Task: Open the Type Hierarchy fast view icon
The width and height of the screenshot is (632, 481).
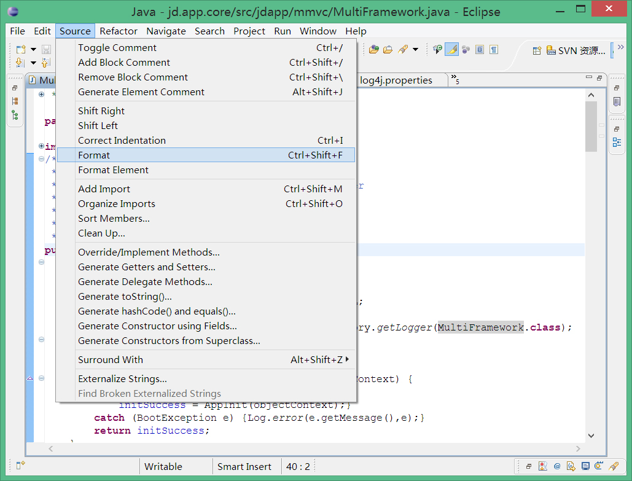Action: click(15, 115)
